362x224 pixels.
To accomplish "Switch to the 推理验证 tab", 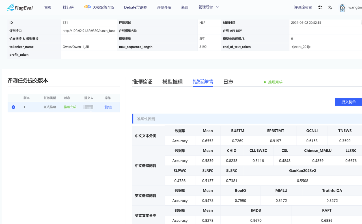I will (142, 82).
